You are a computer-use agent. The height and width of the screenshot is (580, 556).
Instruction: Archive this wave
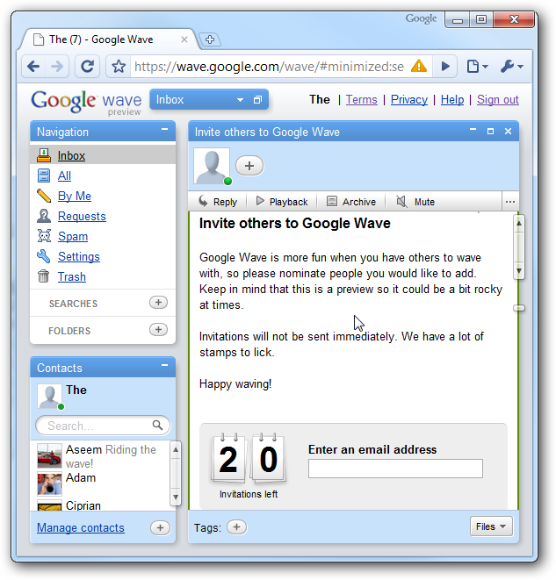coord(351,202)
